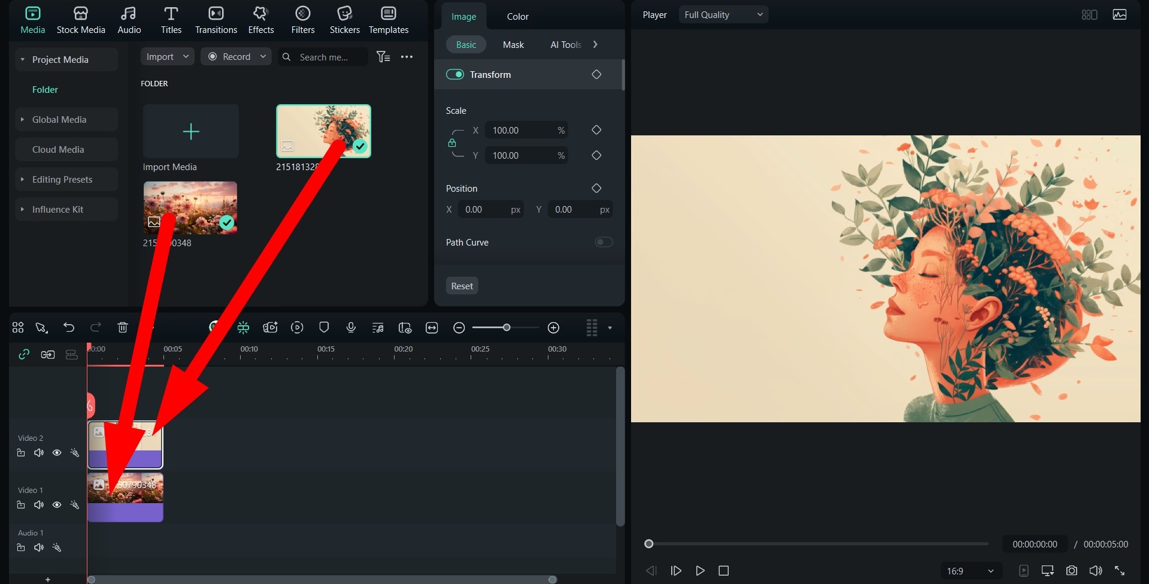Screen dimensions: 1149x584
Task: Click the media search field
Action: [x=323, y=57]
